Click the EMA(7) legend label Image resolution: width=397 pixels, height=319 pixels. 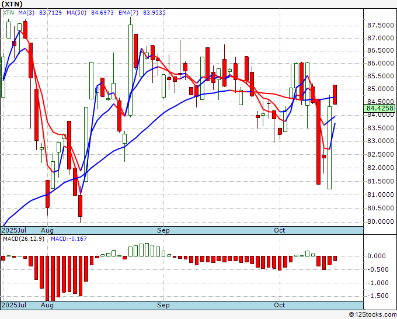pyautogui.click(x=128, y=12)
